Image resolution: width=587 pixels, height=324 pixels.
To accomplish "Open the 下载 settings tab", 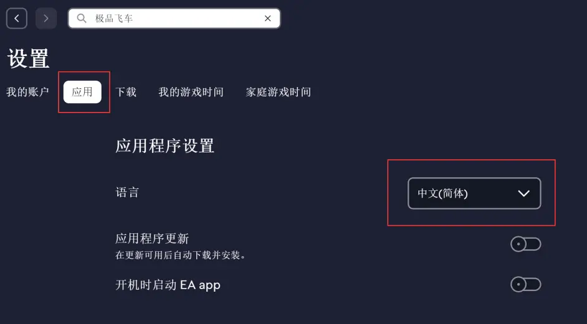I will [126, 92].
